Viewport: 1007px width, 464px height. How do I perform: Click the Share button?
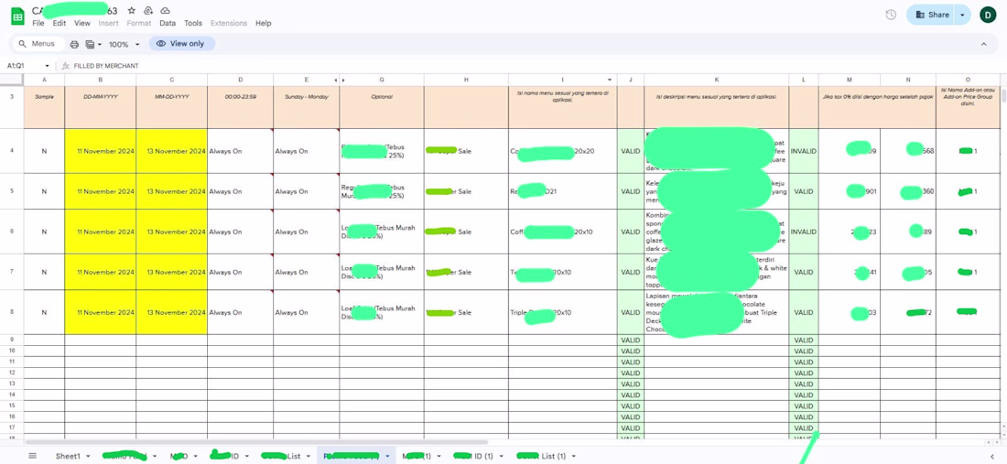932,15
